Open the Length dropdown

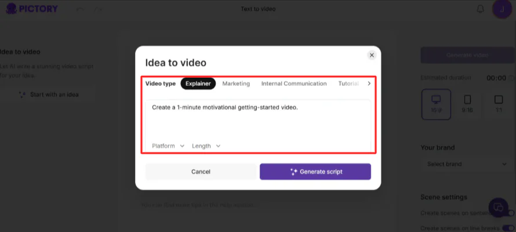point(206,146)
